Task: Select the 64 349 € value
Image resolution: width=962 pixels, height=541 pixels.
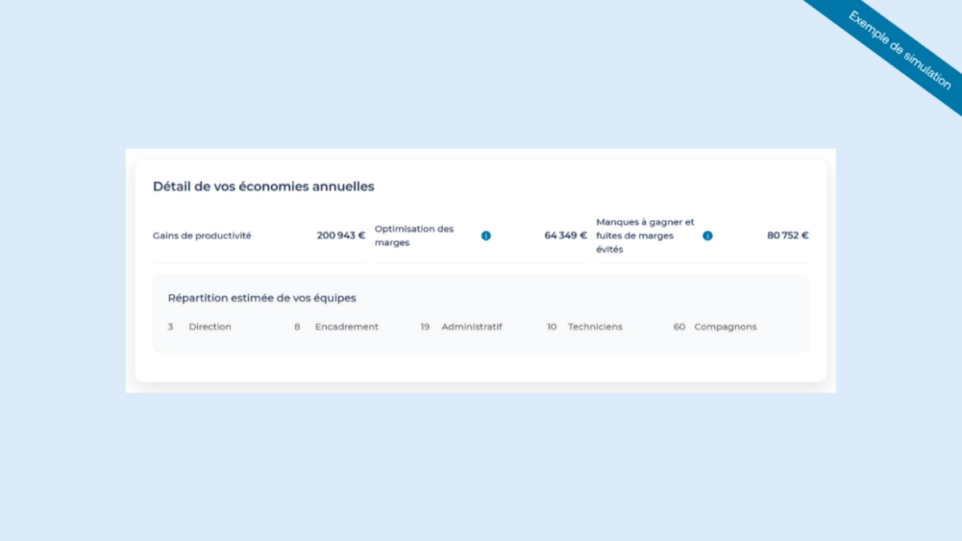Action: pyautogui.click(x=565, y=236)
